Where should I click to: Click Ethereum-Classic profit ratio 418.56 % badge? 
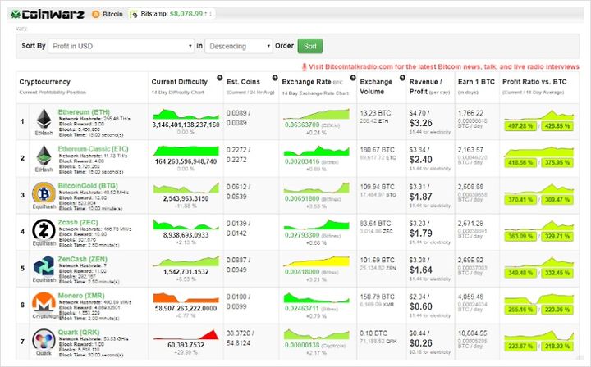pos(520,162)
